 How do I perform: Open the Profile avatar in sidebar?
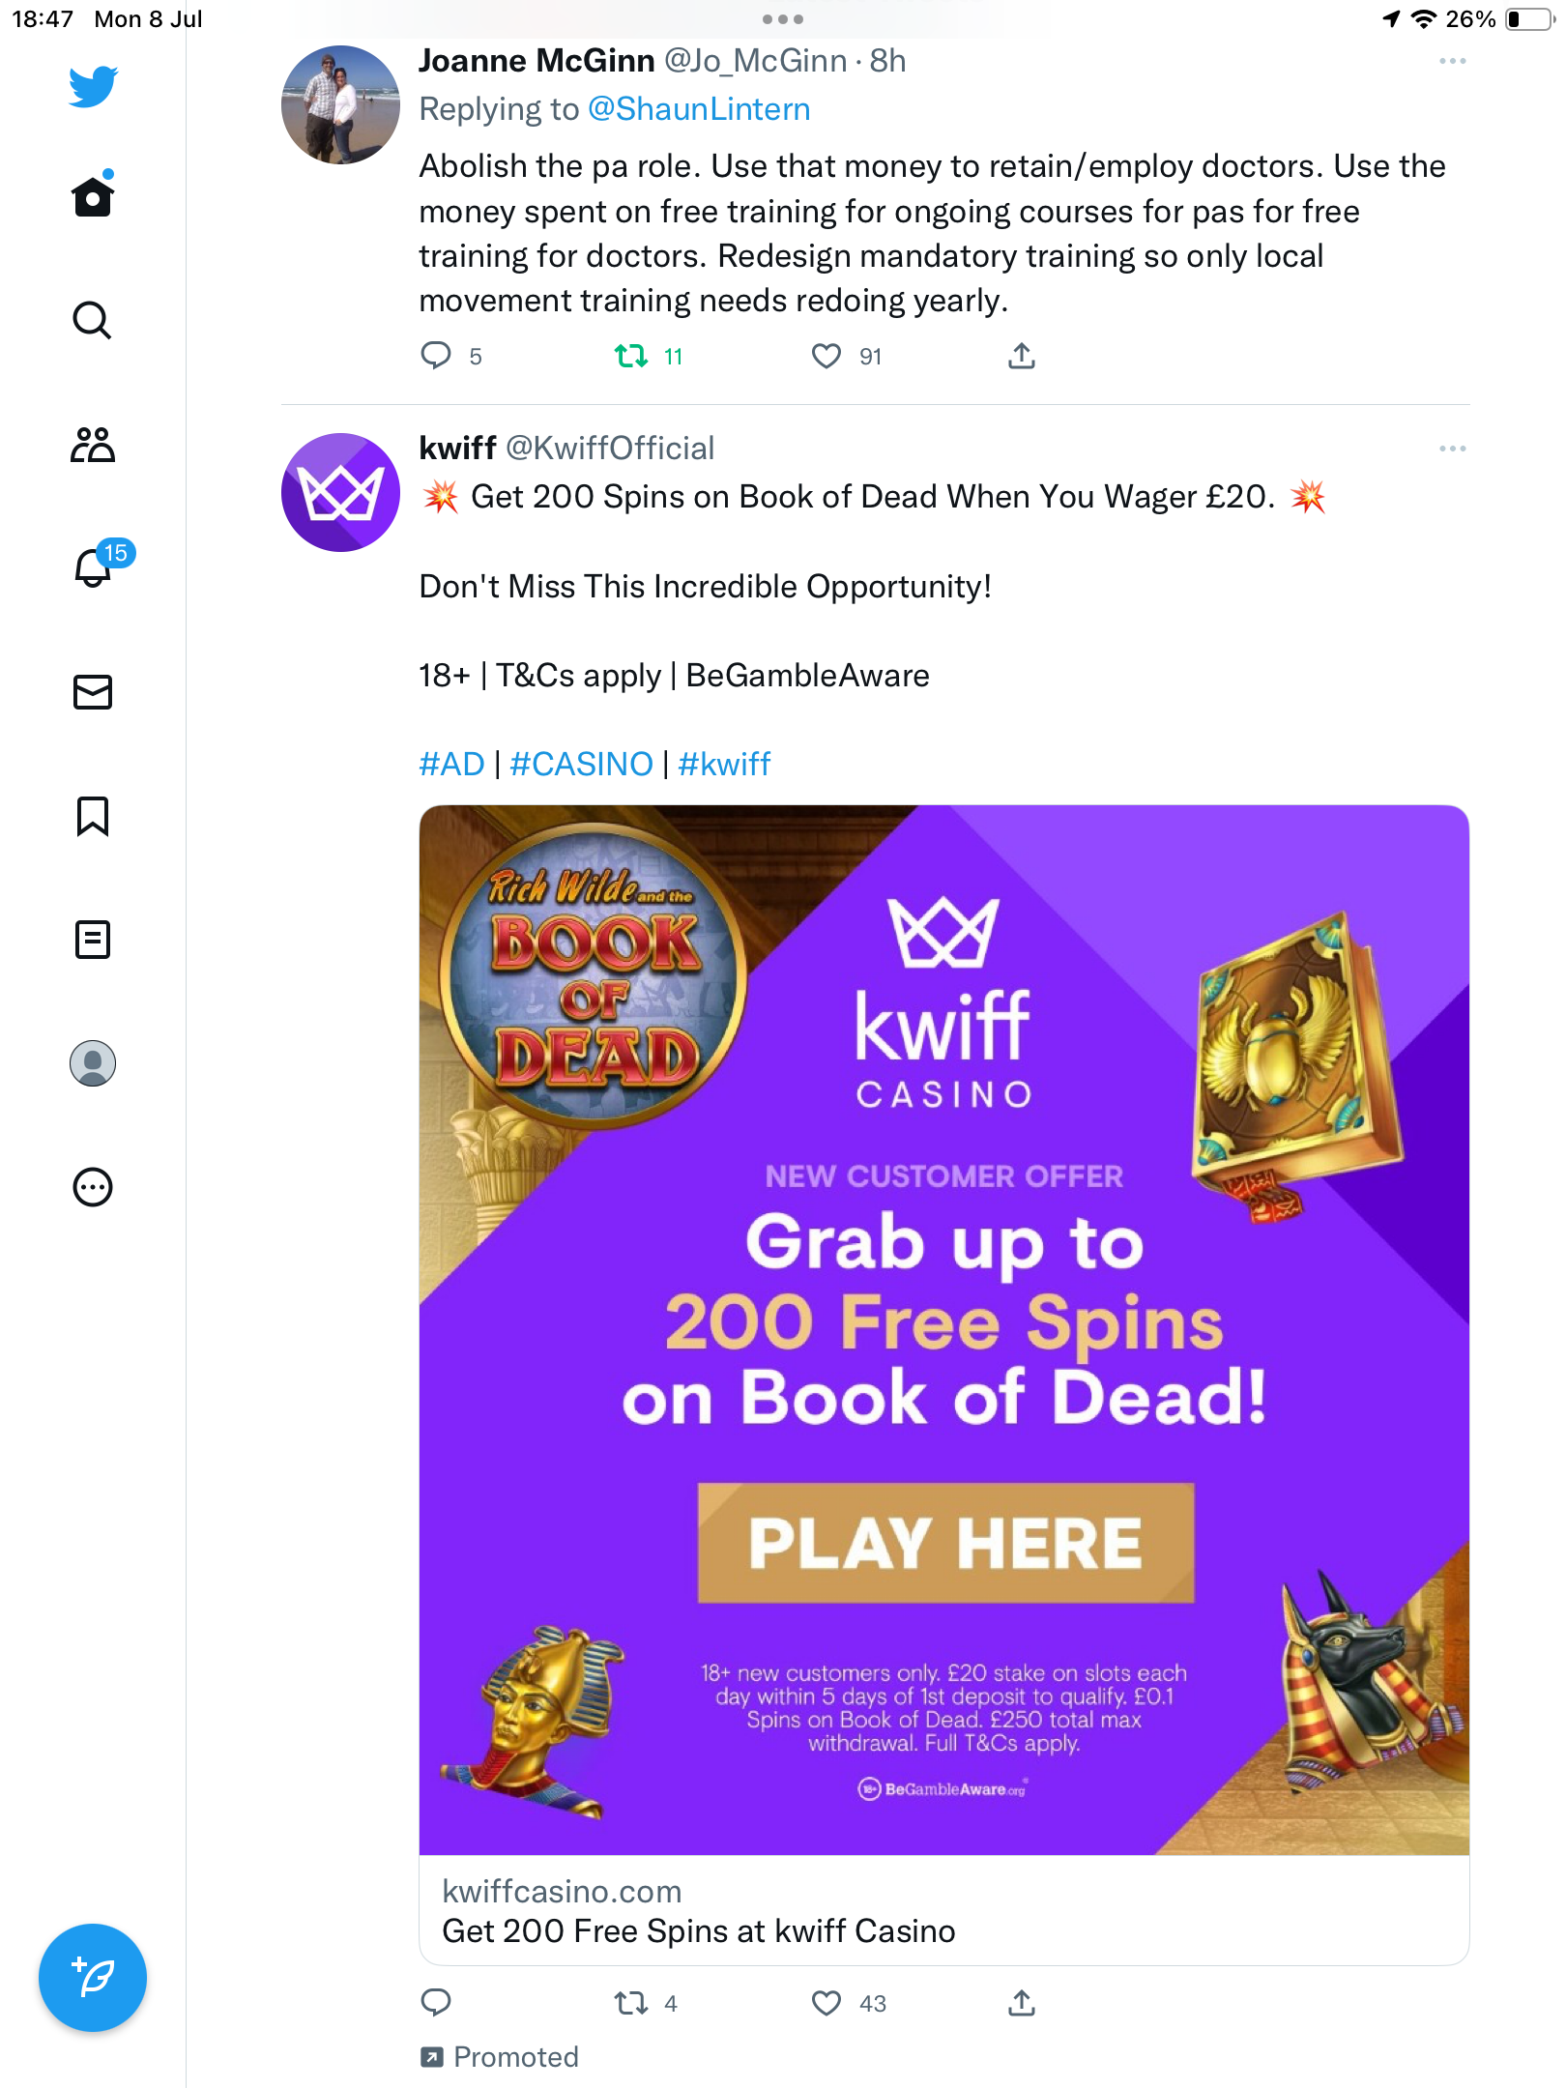93,1063
